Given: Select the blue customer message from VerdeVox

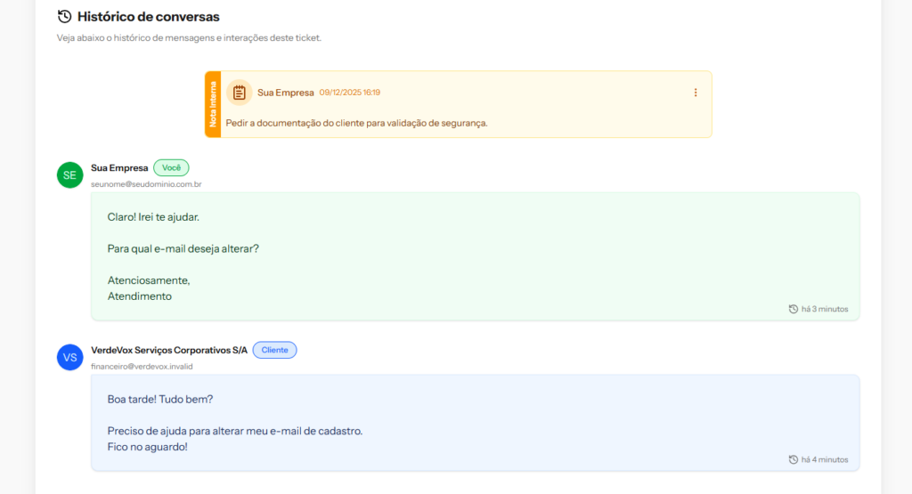Looking at the screenshot, I should pos(475,422).
